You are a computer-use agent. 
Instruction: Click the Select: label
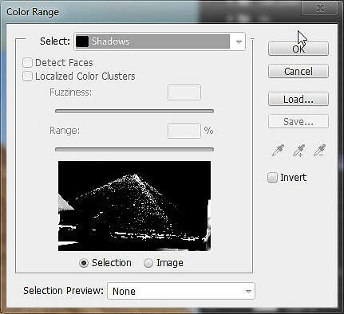point(55,41)
